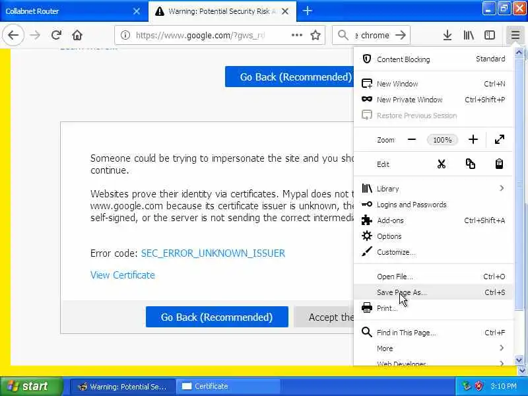528x396 pixels.
Task: Choose Open File from the menu
Action: [x=434, y=277]
